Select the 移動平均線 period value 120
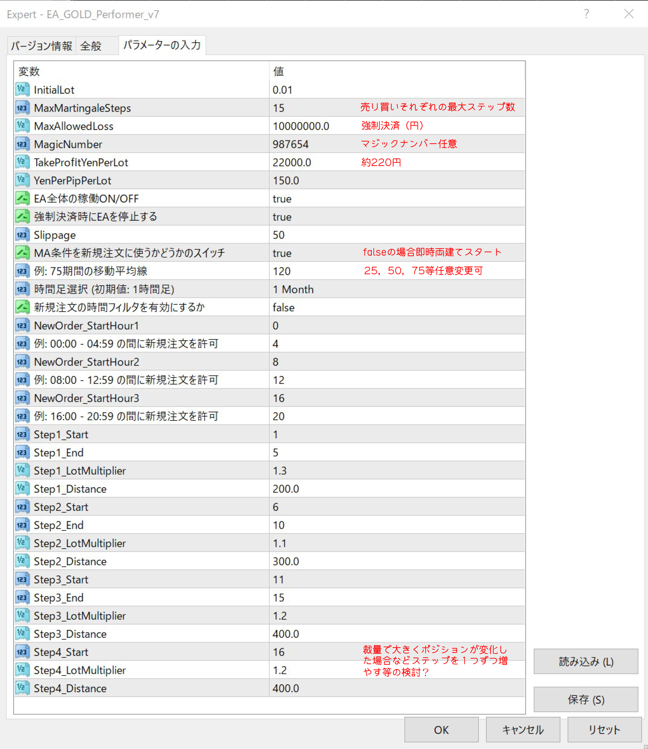This screenshot has height=749, width=648. pyautogui.click(x=282, y=271)
